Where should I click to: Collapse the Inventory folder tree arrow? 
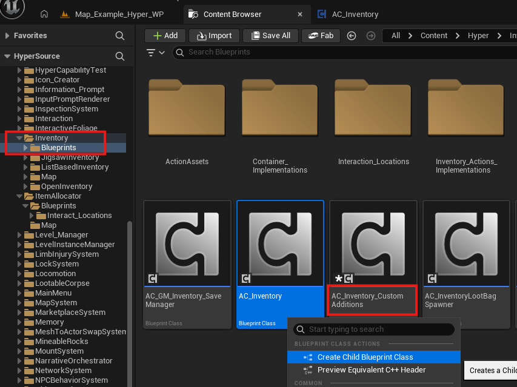(x=19, y=138)
